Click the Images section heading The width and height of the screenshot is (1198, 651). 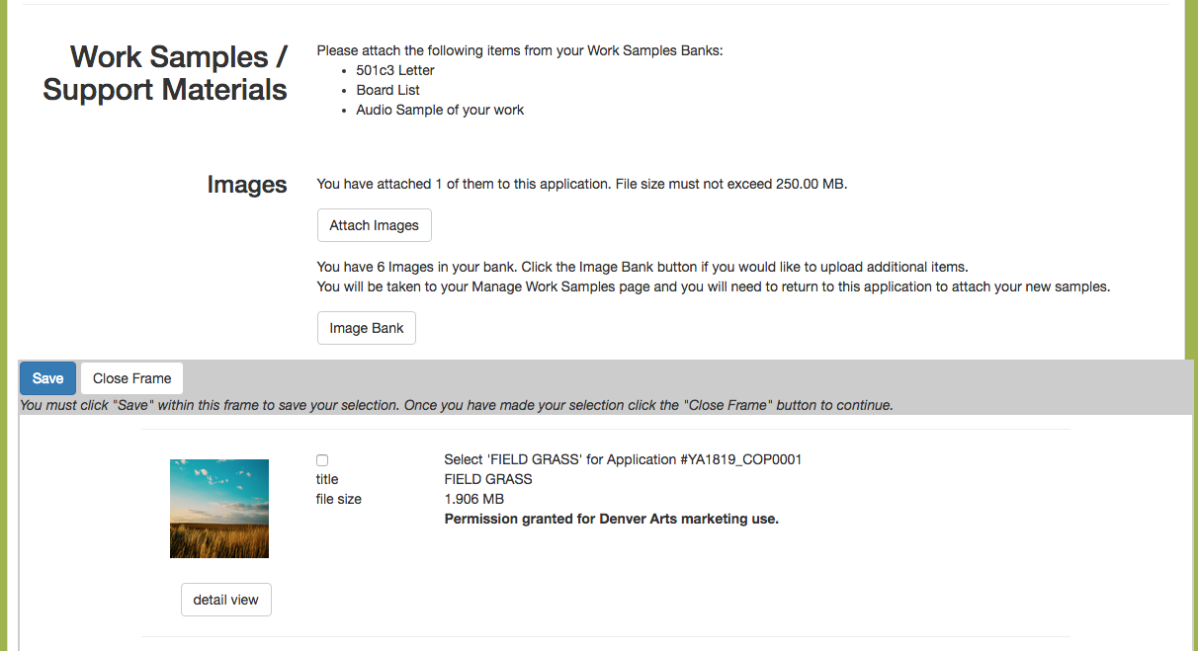pos(247,185)
